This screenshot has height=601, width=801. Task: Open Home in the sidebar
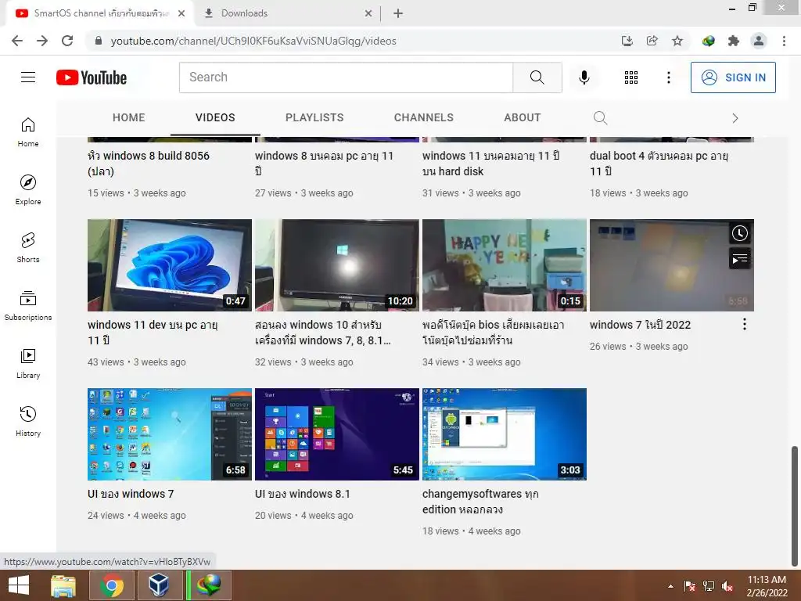pos(28,131)
